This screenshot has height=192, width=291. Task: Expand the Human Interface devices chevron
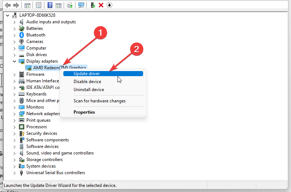(x=15, y=81)
